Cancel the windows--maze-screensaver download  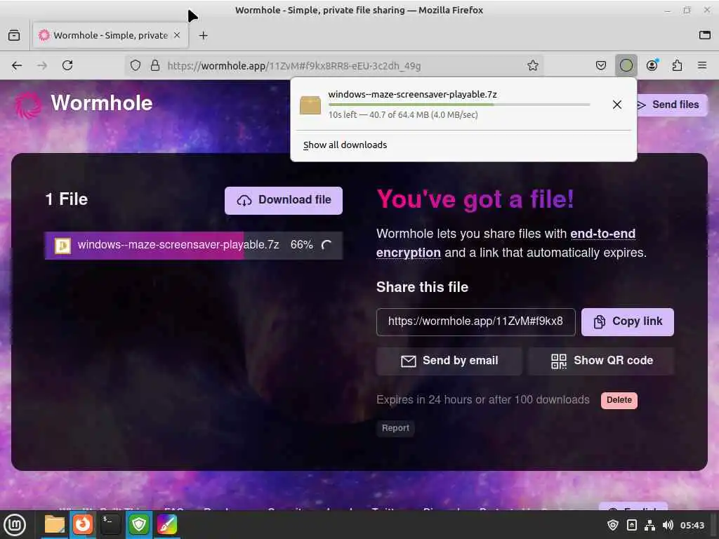616,105
